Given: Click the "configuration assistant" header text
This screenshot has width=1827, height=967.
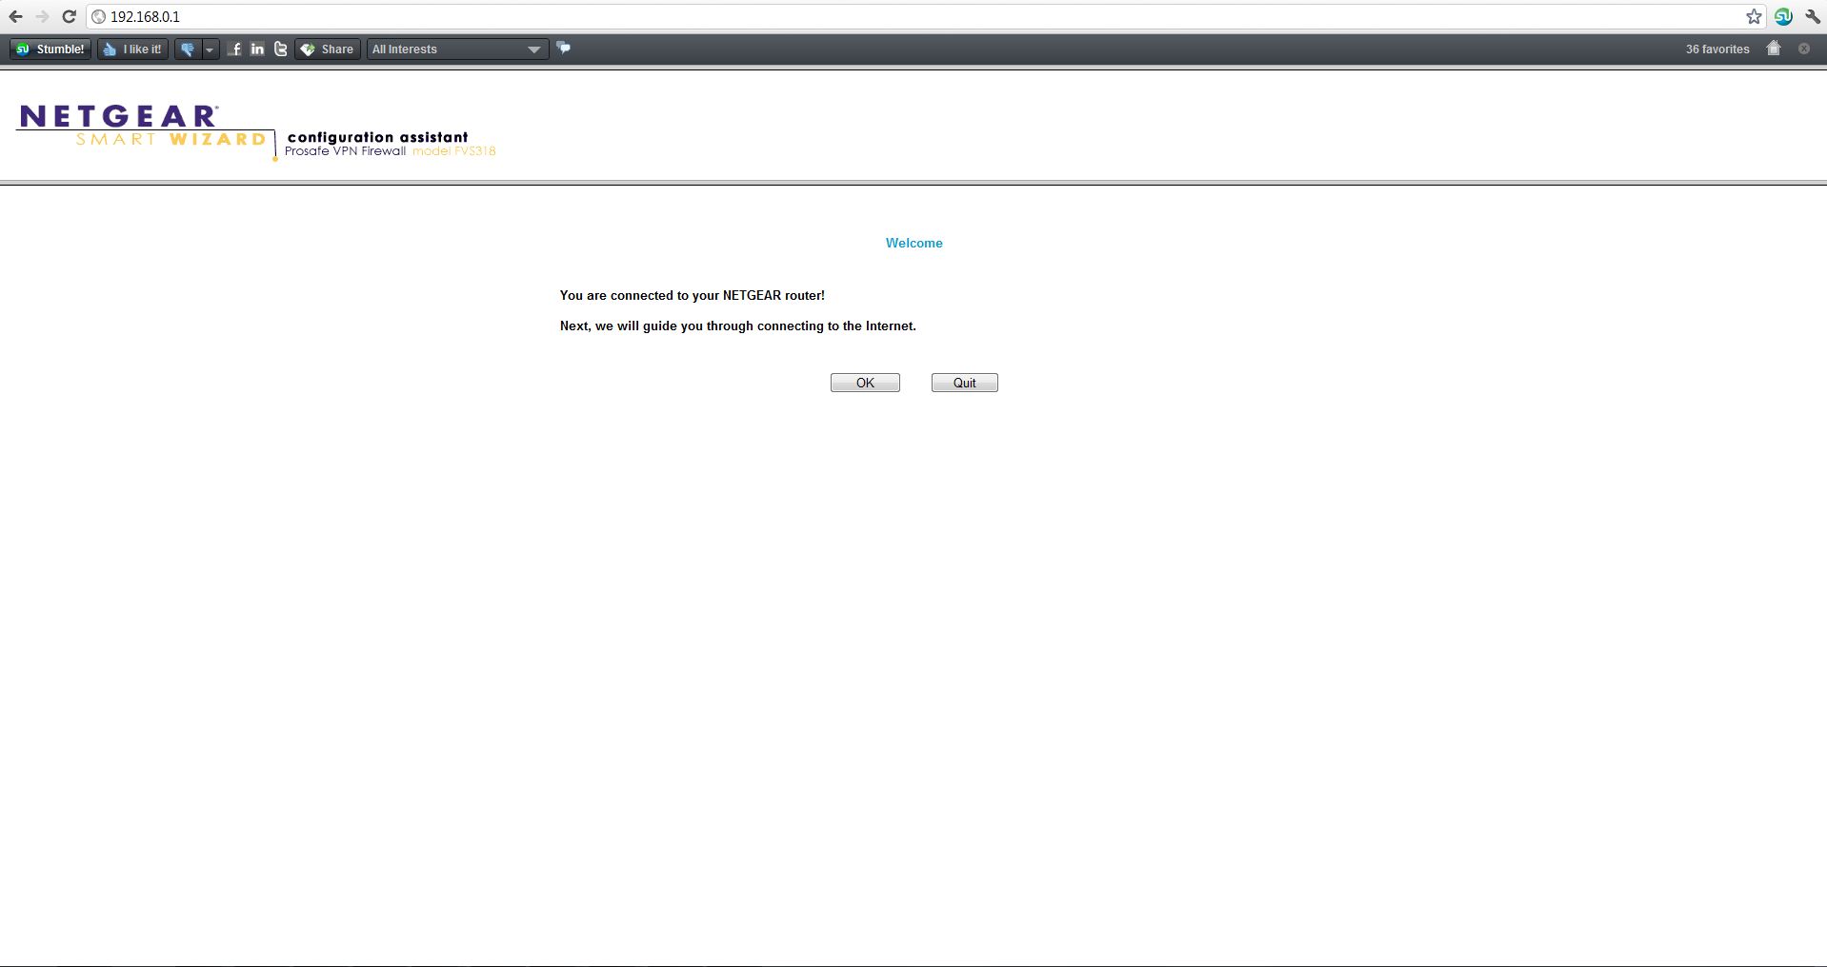Looking at the screenshot, I should coord(377,137).
